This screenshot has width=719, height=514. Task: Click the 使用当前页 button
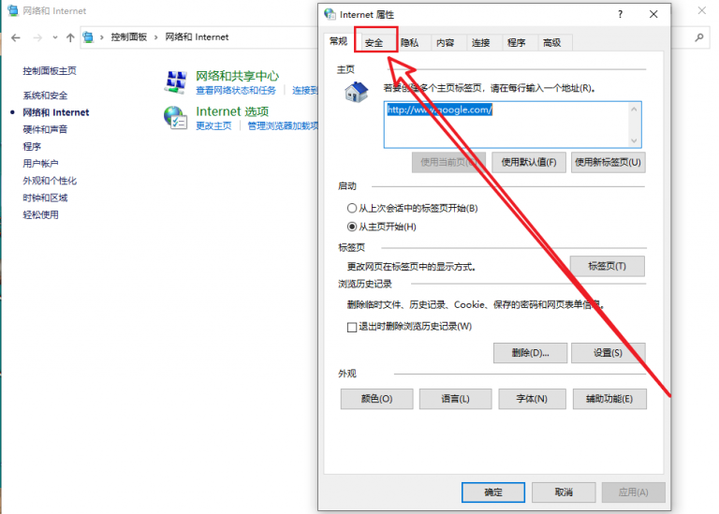pos(448,162)
